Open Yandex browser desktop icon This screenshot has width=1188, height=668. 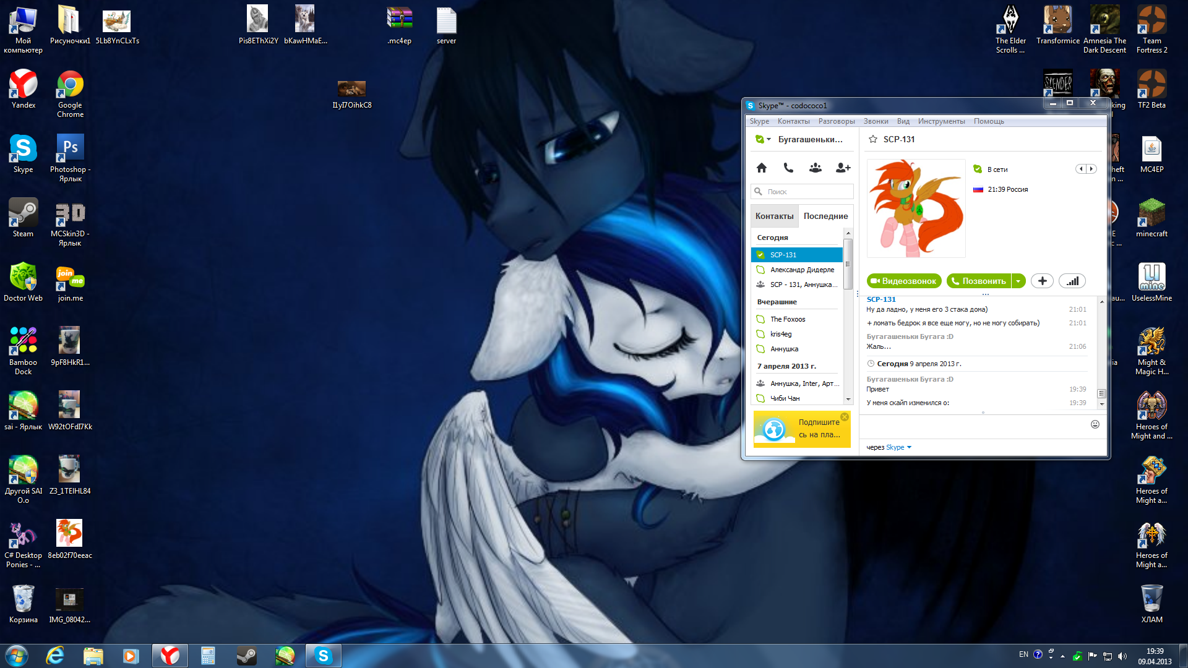click(x=24, y=90)
